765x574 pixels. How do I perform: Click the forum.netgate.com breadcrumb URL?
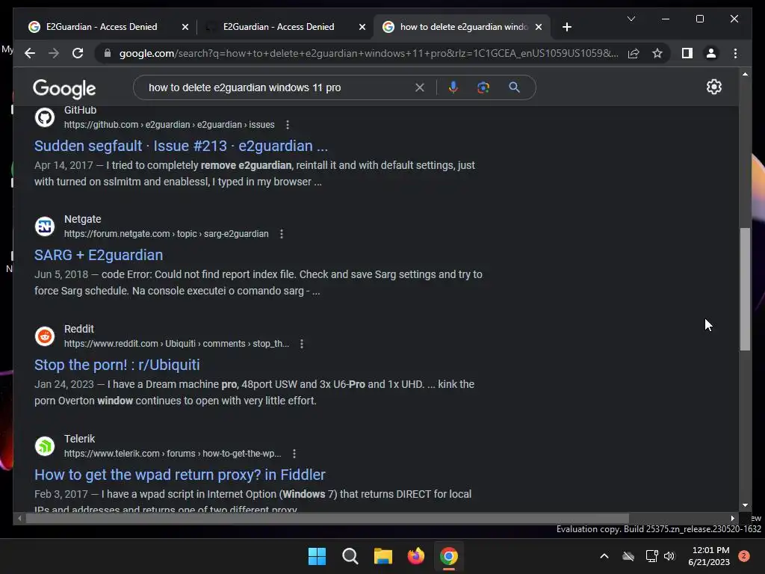pyautogui.click(x=167, y=234)
